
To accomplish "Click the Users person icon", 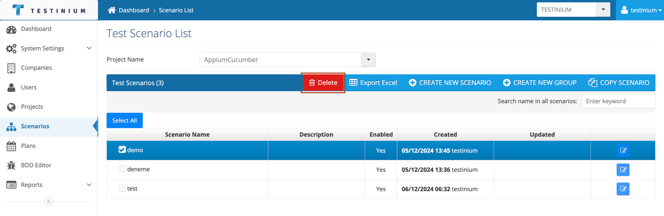I will click(x=11, y=87).
